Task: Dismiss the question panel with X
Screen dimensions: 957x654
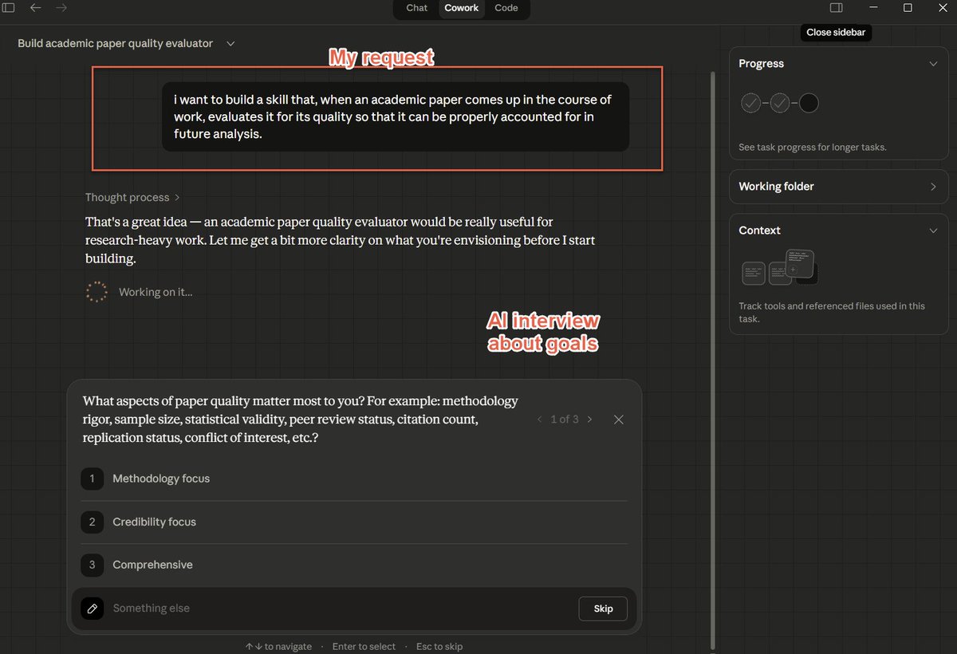Action: 619,420
